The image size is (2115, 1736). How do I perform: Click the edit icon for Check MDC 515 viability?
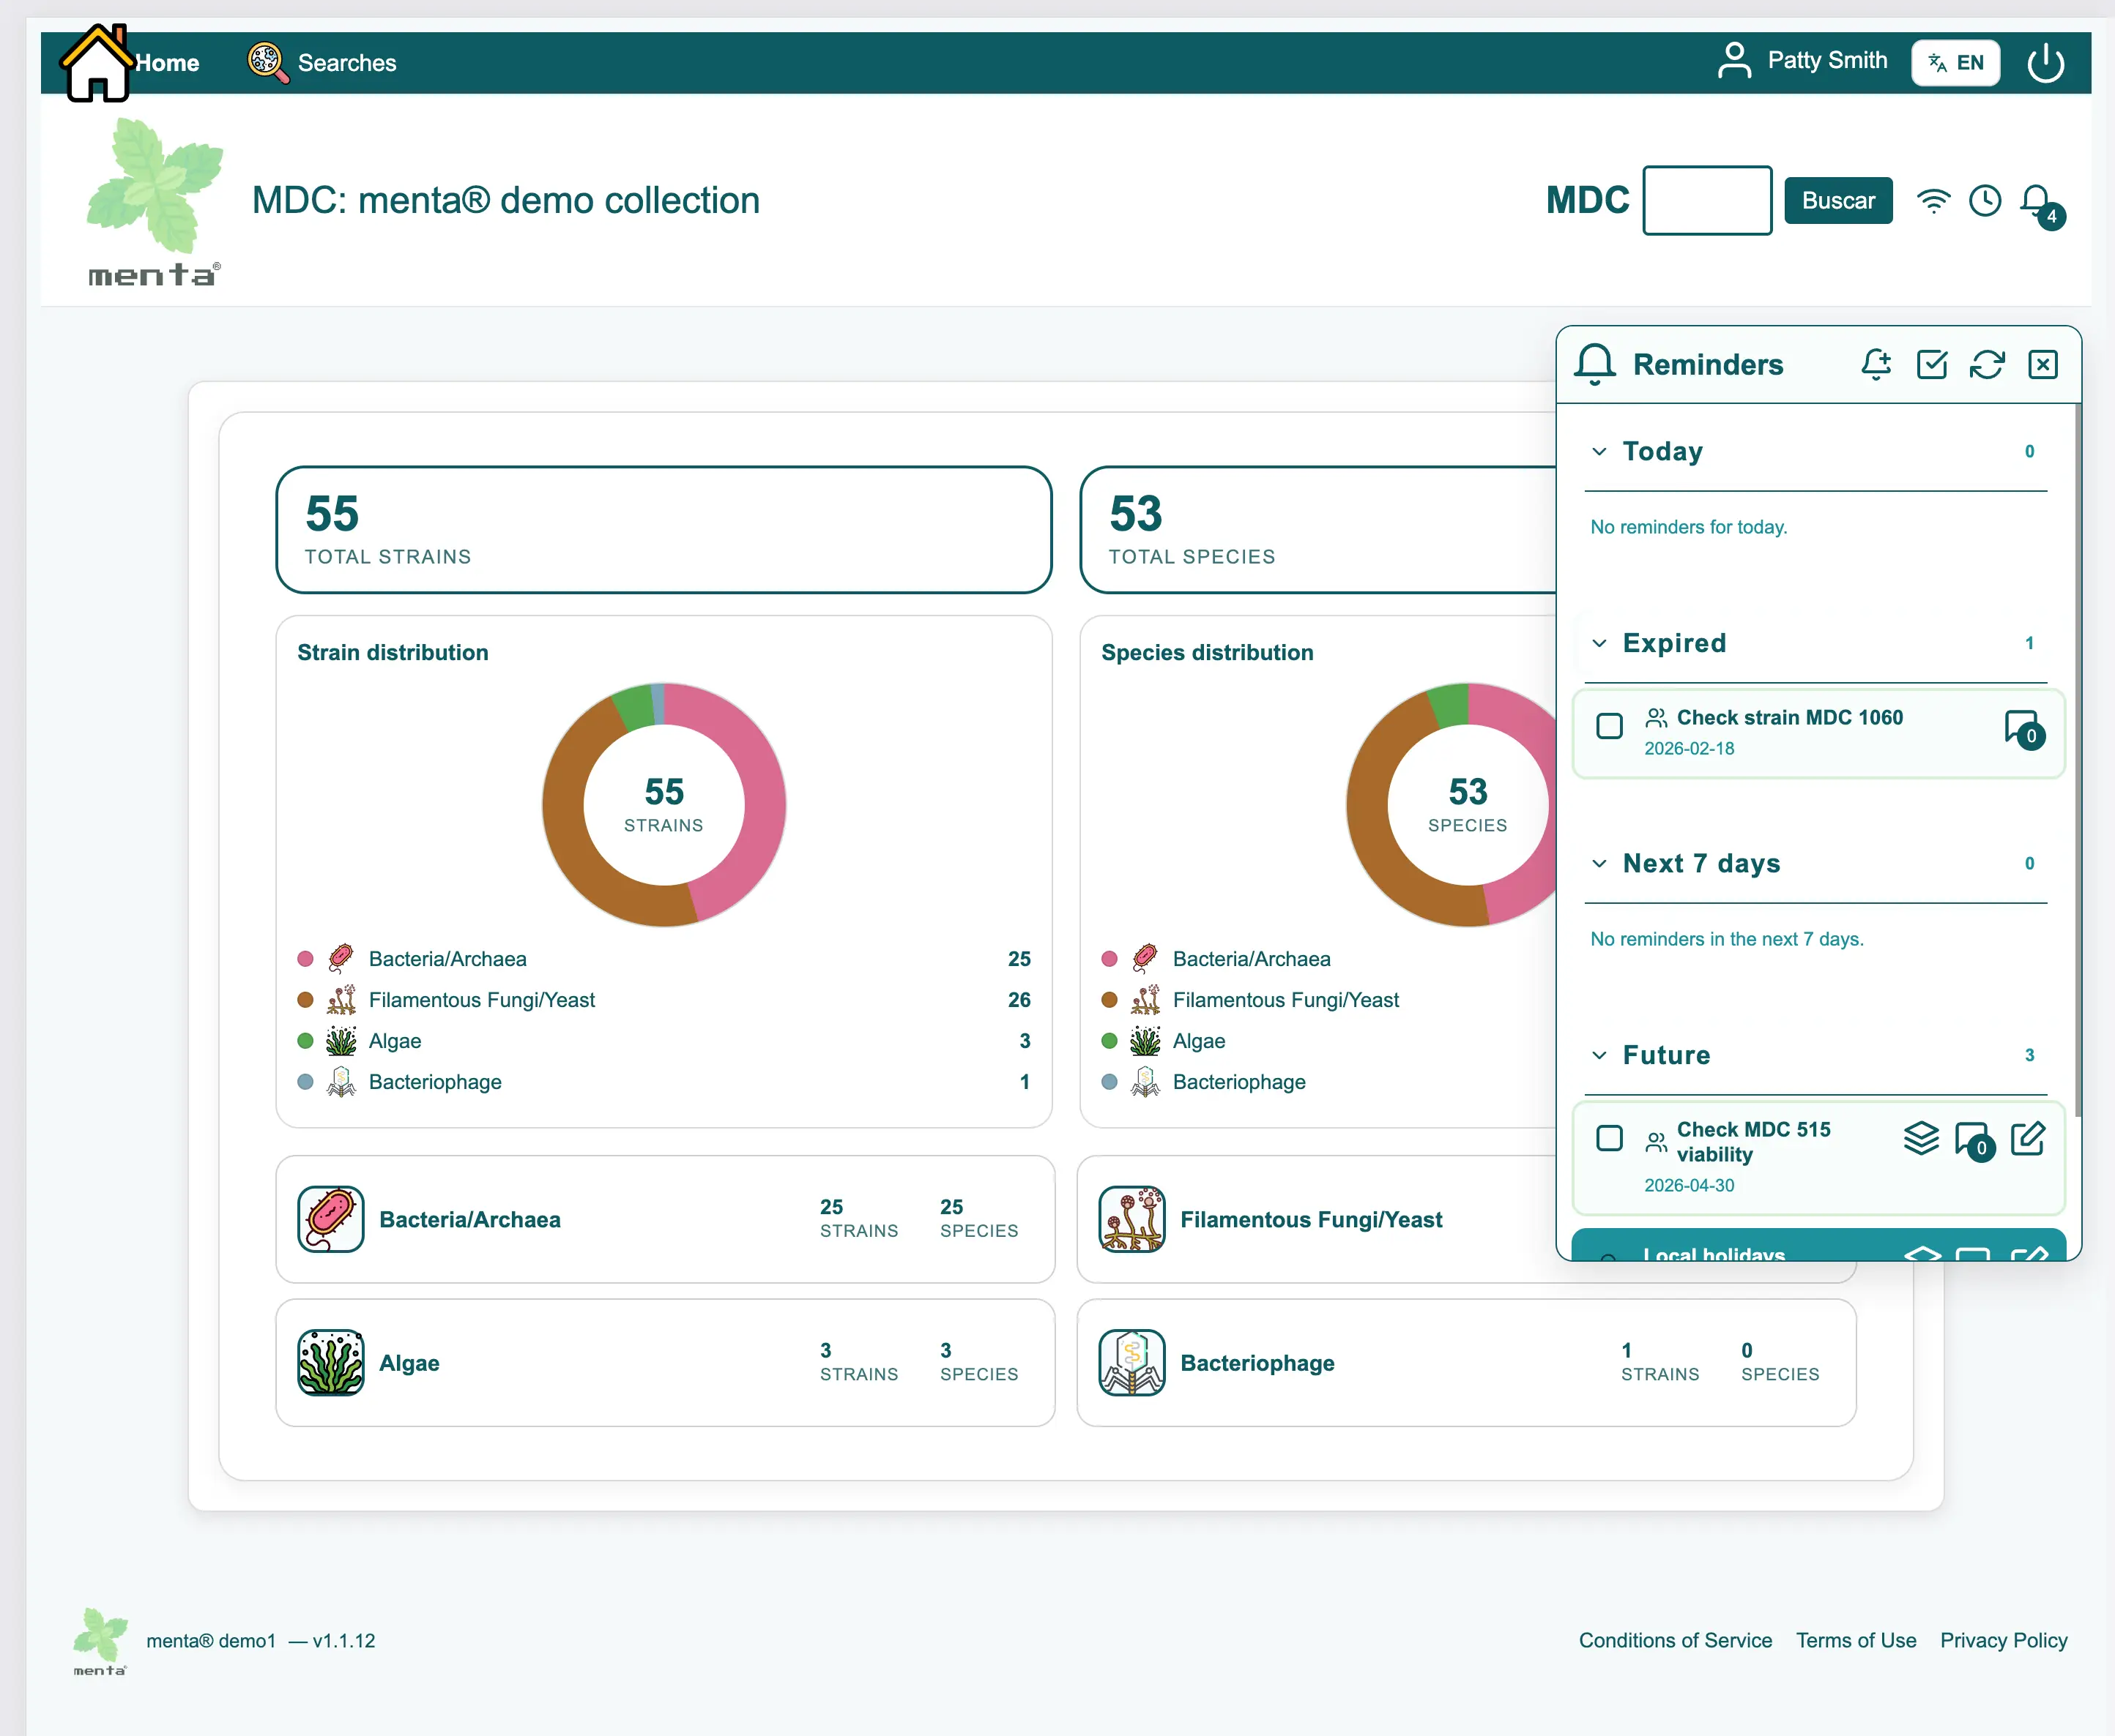tap(2028, 1138)
